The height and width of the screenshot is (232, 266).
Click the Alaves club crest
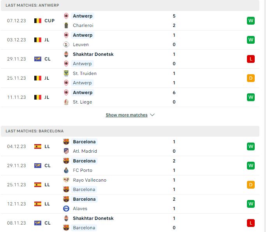pos(66,209)
